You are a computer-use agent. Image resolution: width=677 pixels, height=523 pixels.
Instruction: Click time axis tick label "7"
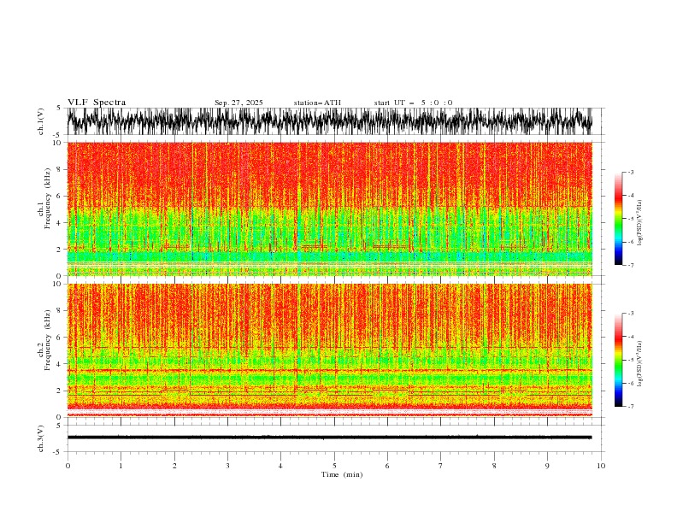click(441, 466)
